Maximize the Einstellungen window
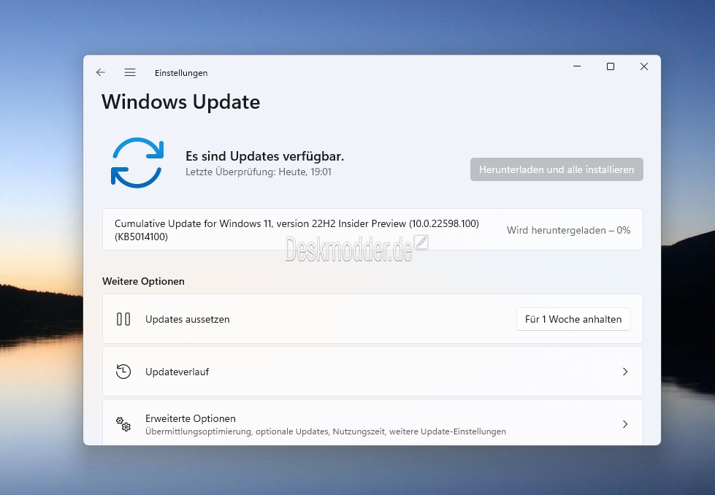 point(611,66)
